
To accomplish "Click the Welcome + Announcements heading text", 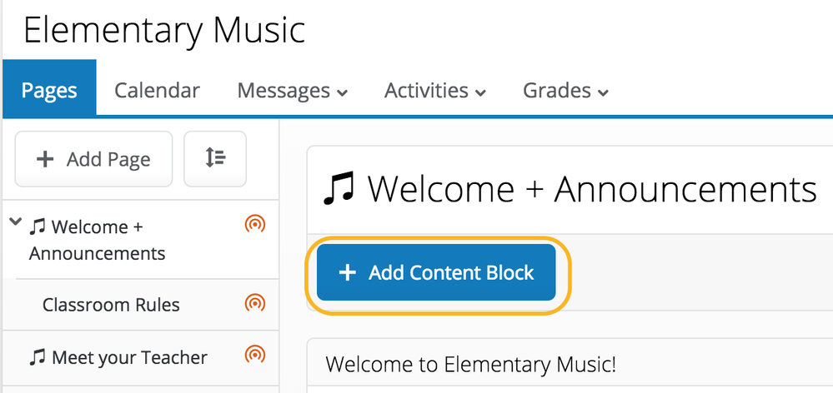I will pos(592,190).
